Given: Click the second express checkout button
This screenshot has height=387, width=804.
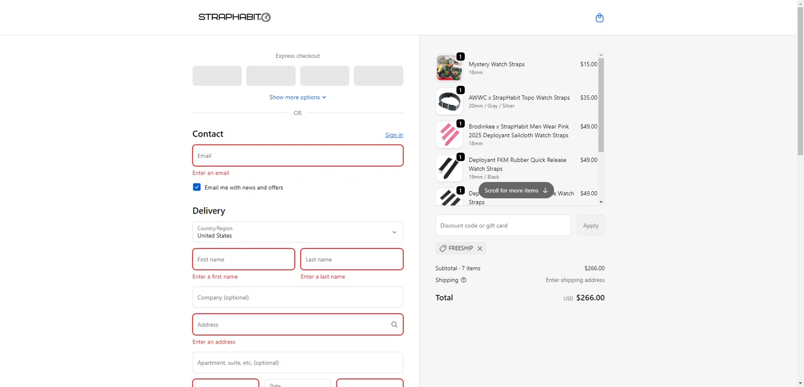Looking at the screenshot, I should 271,76.
